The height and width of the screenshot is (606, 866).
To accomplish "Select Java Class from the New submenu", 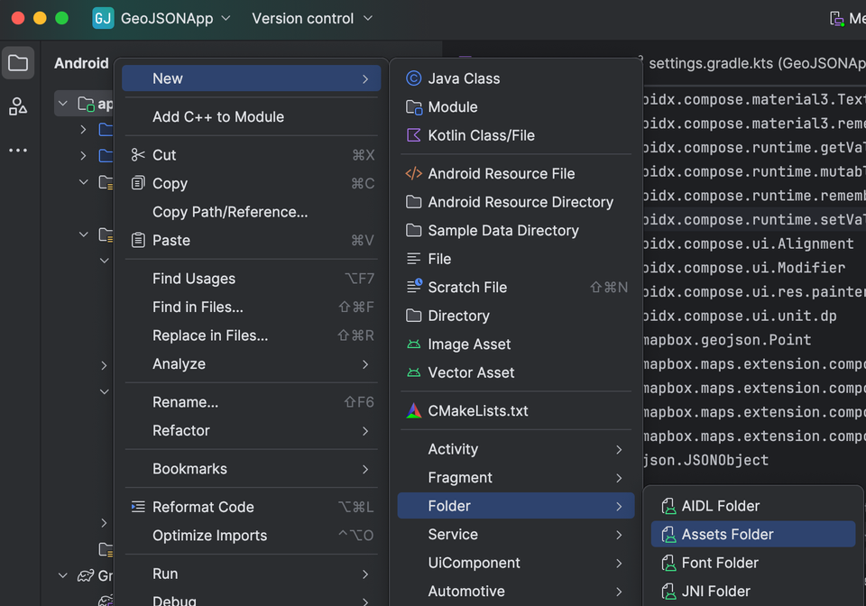I will 464,78.
